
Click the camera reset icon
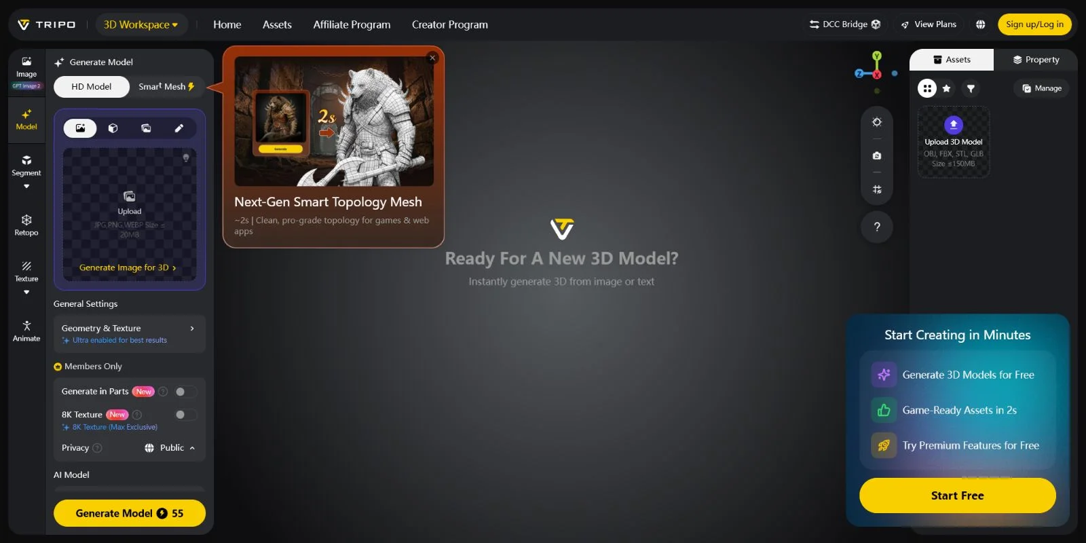coord(877,155)
